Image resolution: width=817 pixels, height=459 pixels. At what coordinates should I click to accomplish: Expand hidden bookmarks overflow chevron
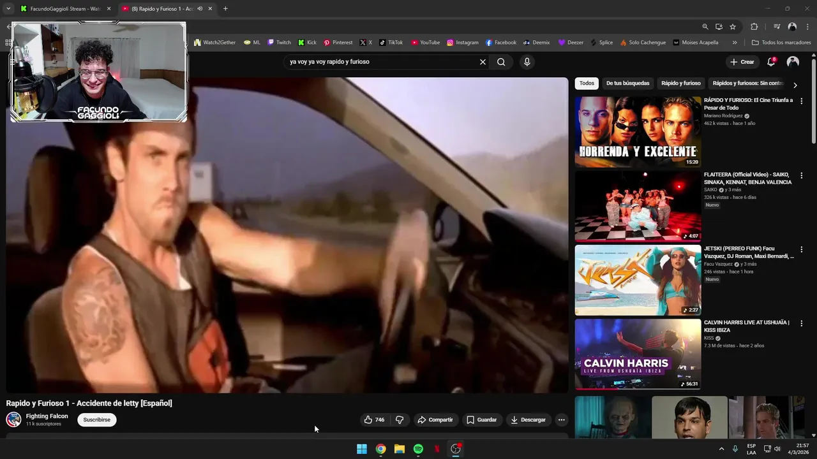pos(735,43)
